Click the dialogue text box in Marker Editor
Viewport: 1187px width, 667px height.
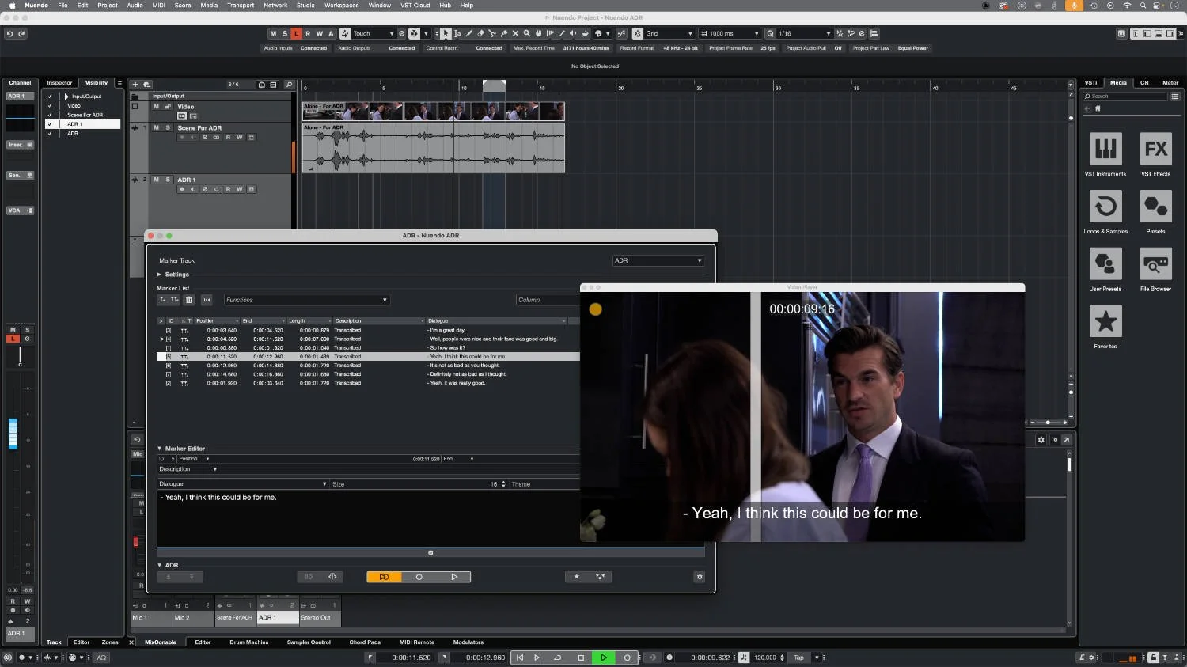point(368,518)
